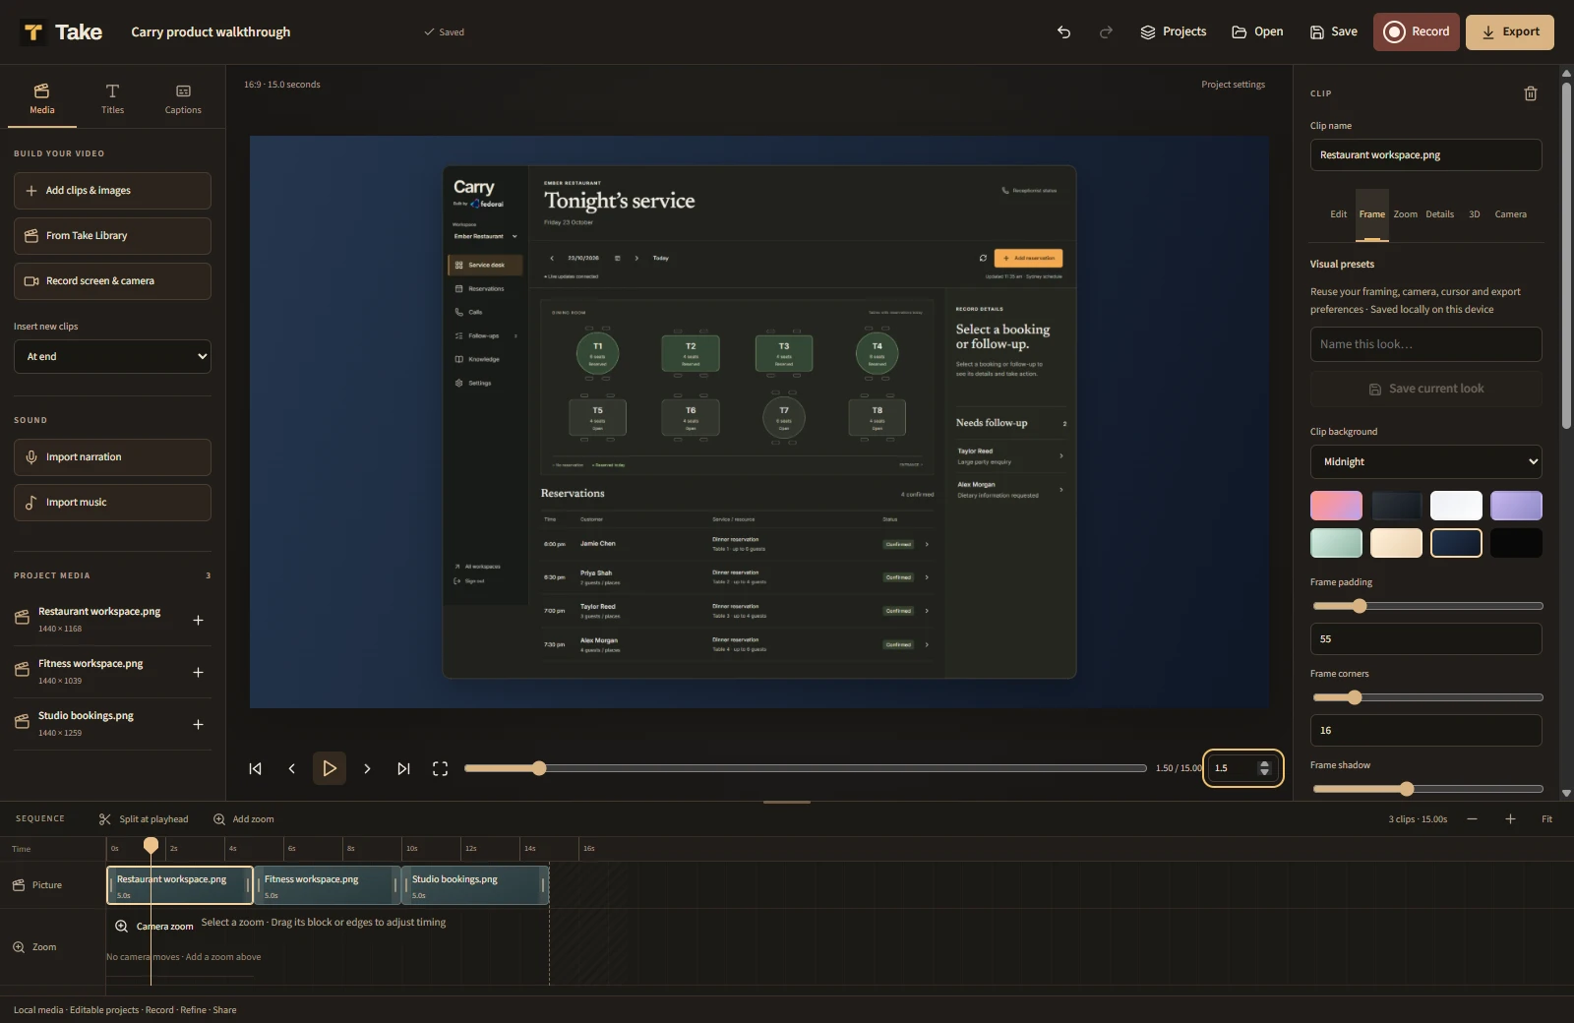The height and width of the screenshot is (1023, 1574).
Task: Click the Name this look field
Action: (1425, 344)
